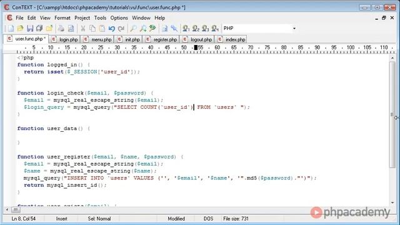Switch to the logout.php tab

coord(197,39)
